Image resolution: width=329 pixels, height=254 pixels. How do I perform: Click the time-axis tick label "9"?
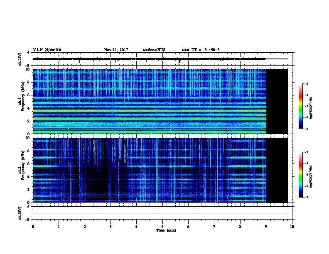(x=266, y=226)
